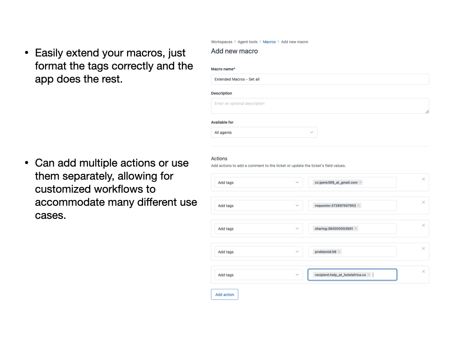The width and height of the screenshot is (462, 346).
Task: Navigate to Macros via the breadcrumb
Action: 269,41
